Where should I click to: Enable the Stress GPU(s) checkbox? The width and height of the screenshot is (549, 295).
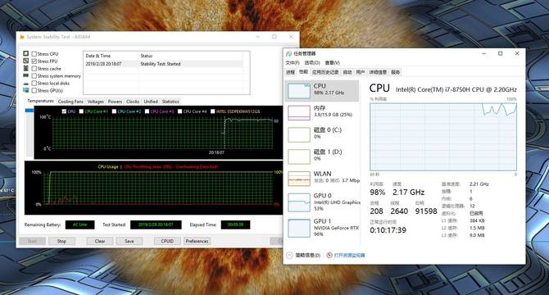[34, 91]
